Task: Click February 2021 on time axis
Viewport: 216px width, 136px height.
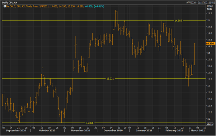Action: pos(174,131)
